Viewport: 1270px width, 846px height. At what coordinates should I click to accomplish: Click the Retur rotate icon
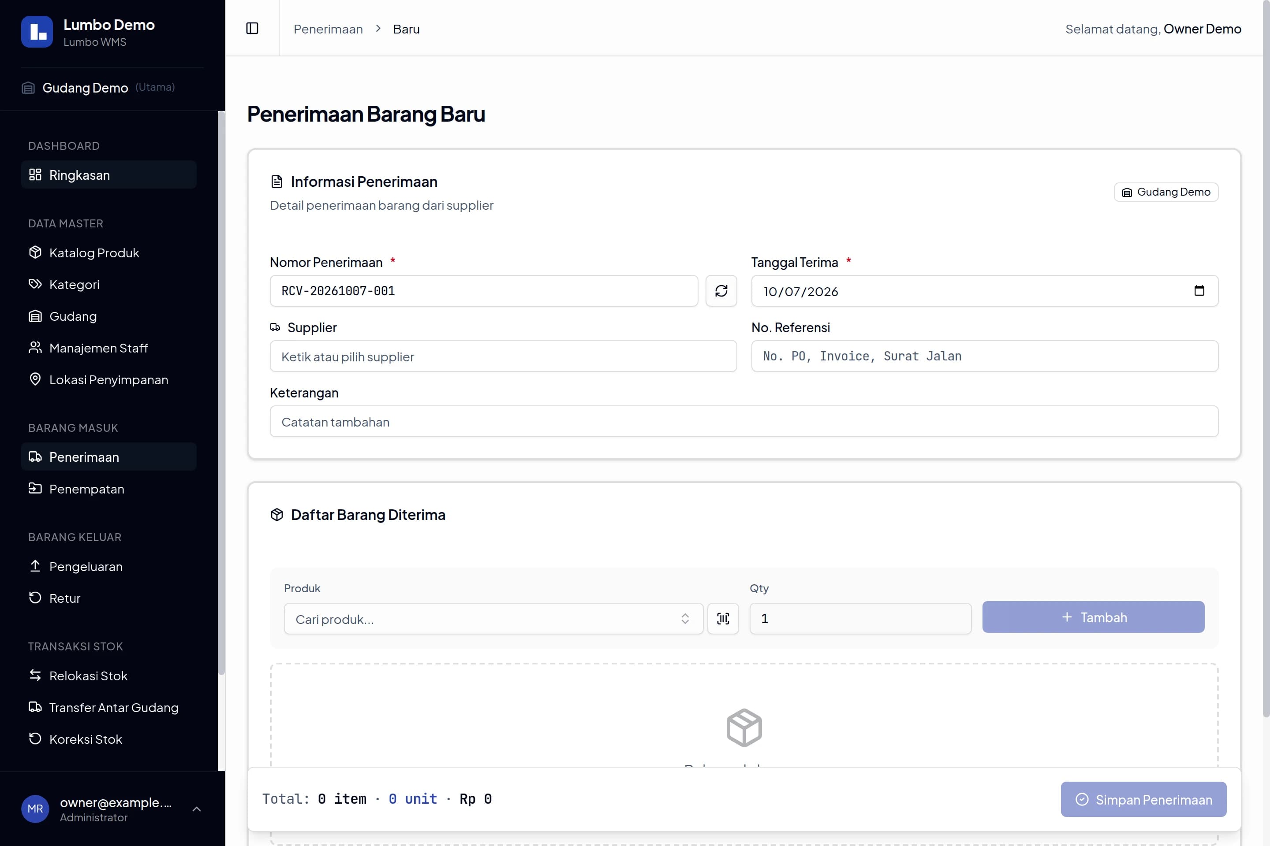pos(35,598)
